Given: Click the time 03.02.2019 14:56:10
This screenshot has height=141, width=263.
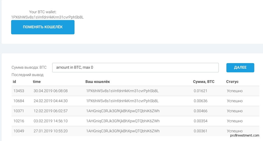Looking at the screenshot, I should point(51,121).
